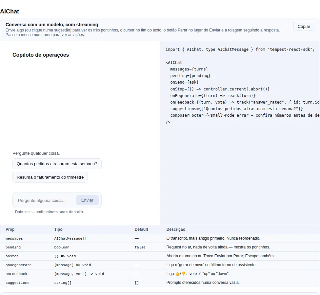
Task: Click the '[]' default value cell
Action: point(137,283)
